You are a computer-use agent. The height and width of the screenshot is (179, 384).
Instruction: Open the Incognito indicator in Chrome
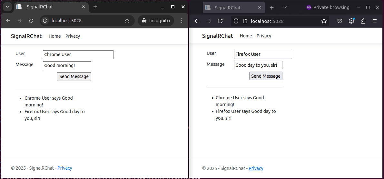[x=156, y=21]
